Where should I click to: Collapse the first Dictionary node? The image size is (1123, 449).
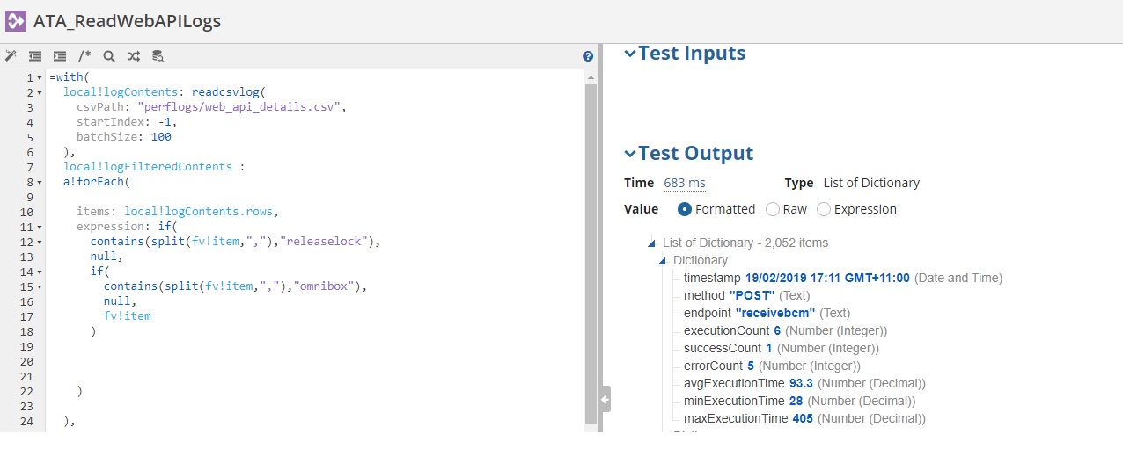pos(663,261)
